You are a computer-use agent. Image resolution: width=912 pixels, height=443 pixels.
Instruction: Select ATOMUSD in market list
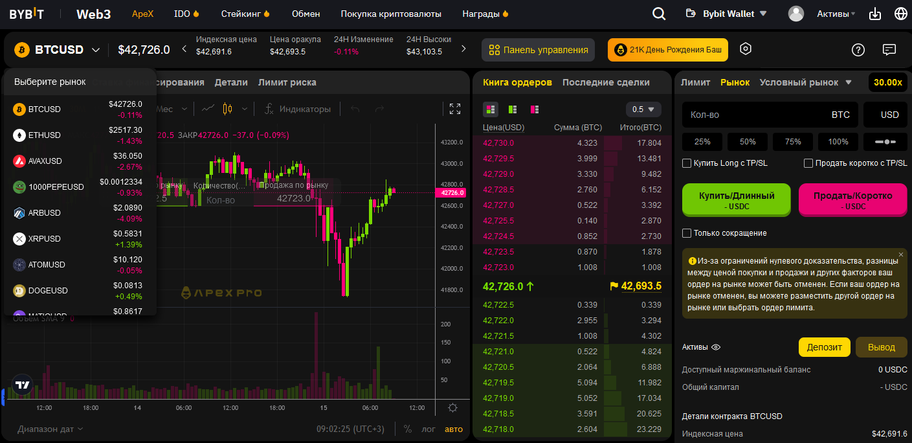(x=80, y=265)
